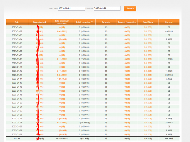The width and height of the screenshot is (190, 142).
Task: Click rebill value 1 (7.4950$)
Action: 84,59
